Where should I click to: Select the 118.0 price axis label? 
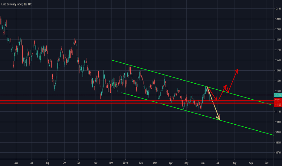[278, 40]
